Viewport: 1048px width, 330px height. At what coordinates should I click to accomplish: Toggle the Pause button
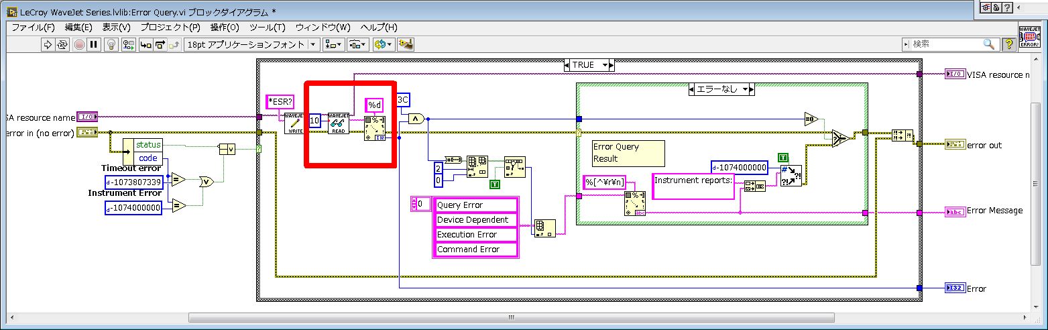pos(94,44)
